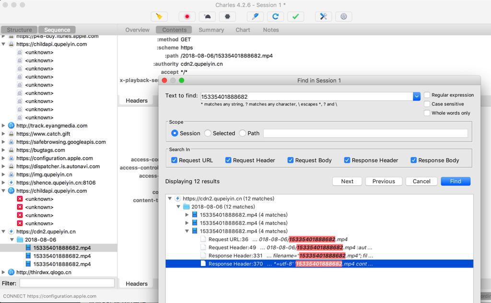Viewport: 491px width, 303px height.
Task: Click the lightning icon for shence.qupeiyin.cn:8106
Action: click(x=12, y=183)
